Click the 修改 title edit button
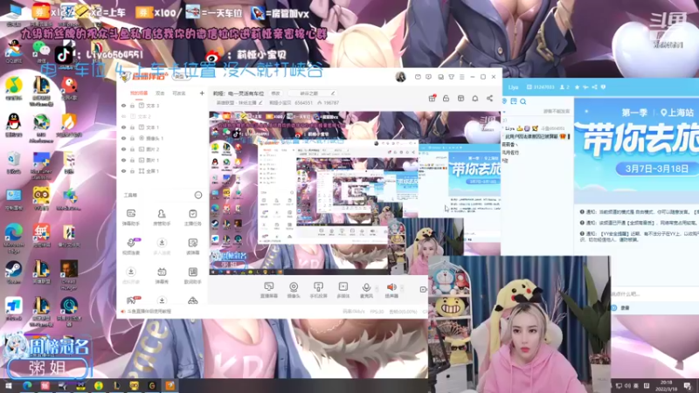The image size is (699, 393). 275,93
